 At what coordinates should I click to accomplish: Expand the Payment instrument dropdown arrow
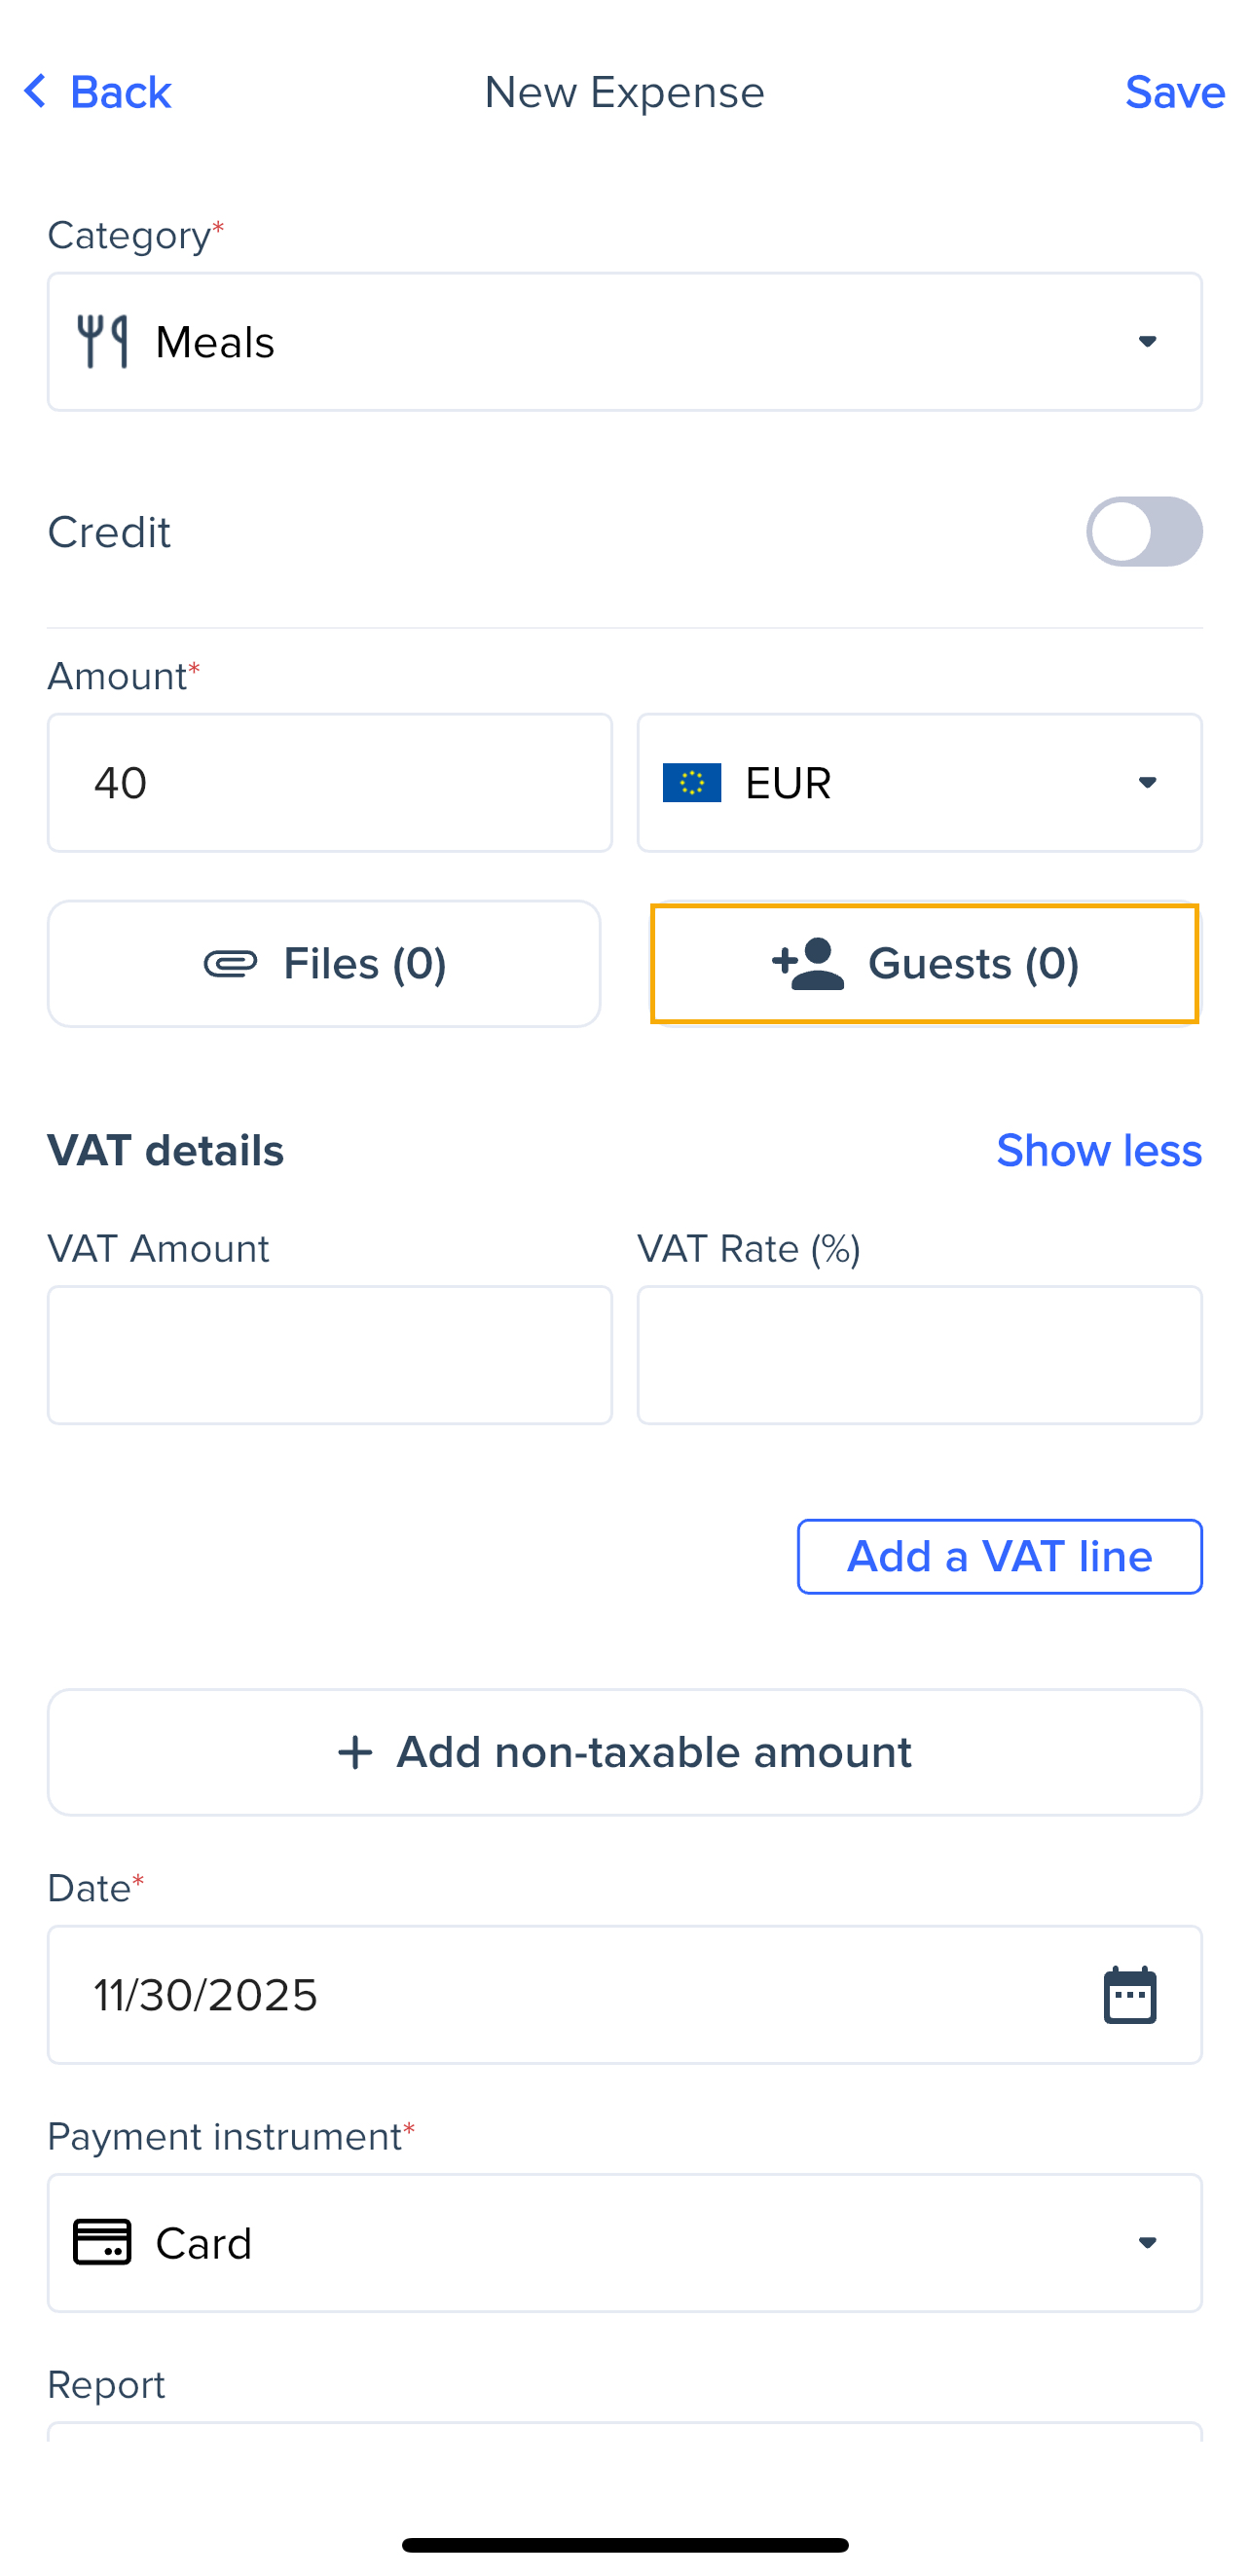[x=1147, y=2242]
